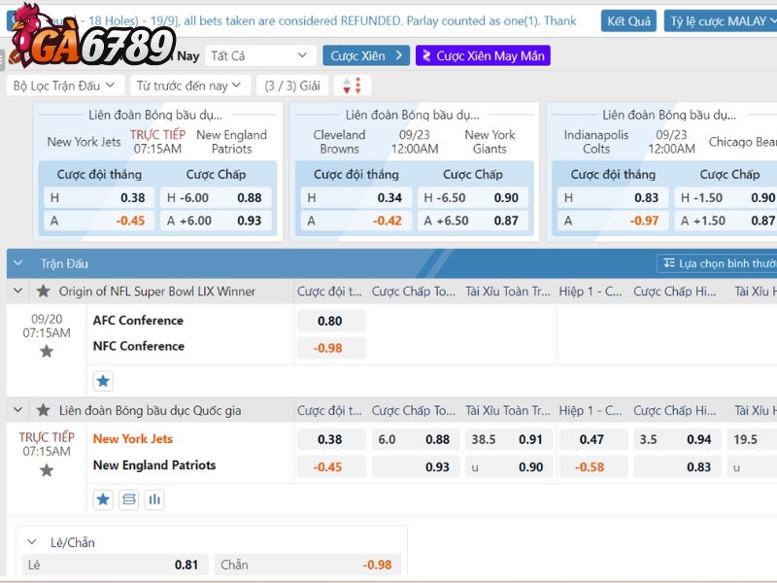Select handicap 6.0 0.88 for New York Jets
This screenshot has width=777, height=583.
416,439
